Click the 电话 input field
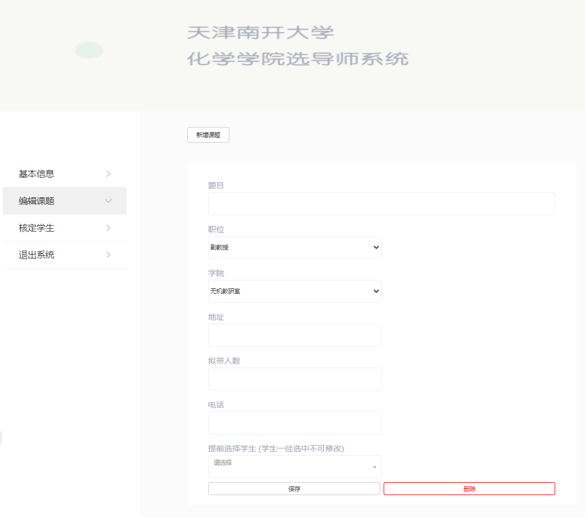 click(x=295, y=423)
